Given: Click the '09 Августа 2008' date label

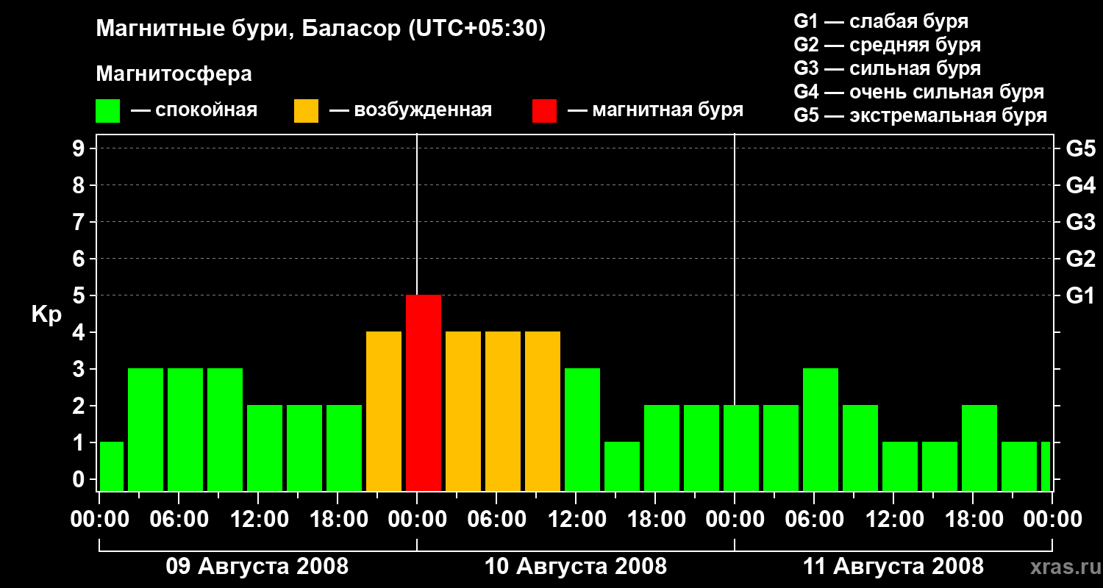Looking at the screenshot, I should pos(257,567).
